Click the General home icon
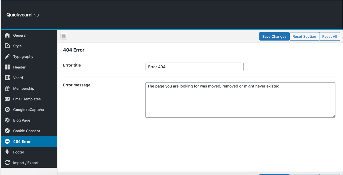The width and height of the screenshot is (343, 175). tap(7, 35)
